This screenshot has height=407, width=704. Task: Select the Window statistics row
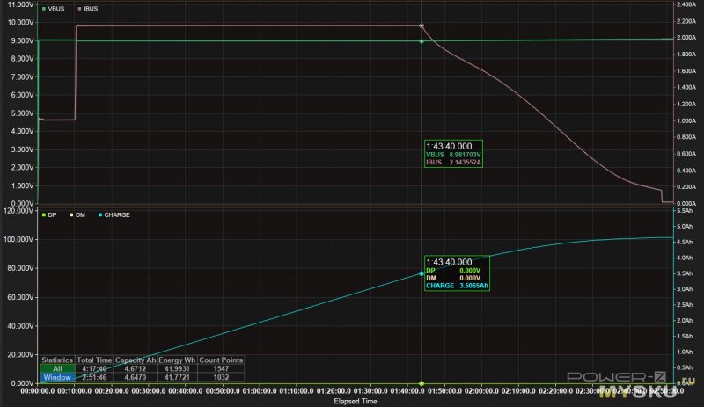point(57,377)
